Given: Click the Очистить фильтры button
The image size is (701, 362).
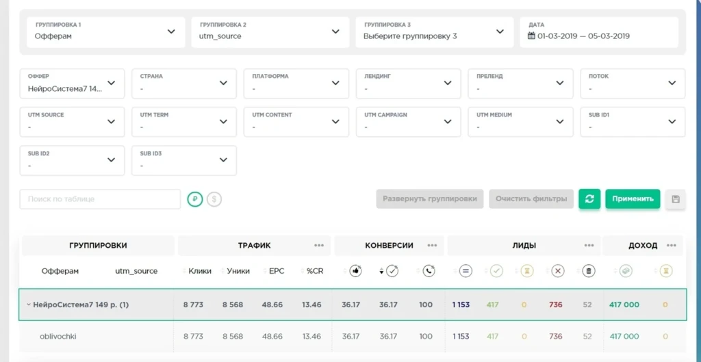Looking at the screenshot, I should pyautogui.click(x=531, y=199).
